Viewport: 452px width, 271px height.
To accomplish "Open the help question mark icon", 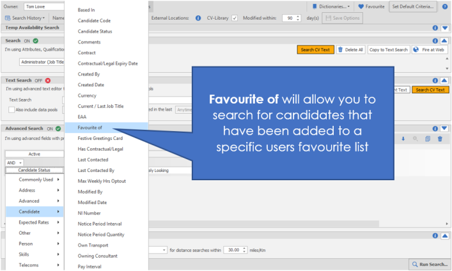I will click(x=445, y=6).
